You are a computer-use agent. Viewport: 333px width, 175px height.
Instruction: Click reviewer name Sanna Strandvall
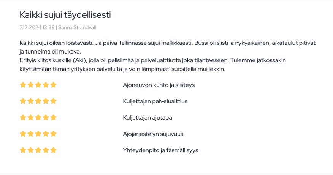coord(80,28)
